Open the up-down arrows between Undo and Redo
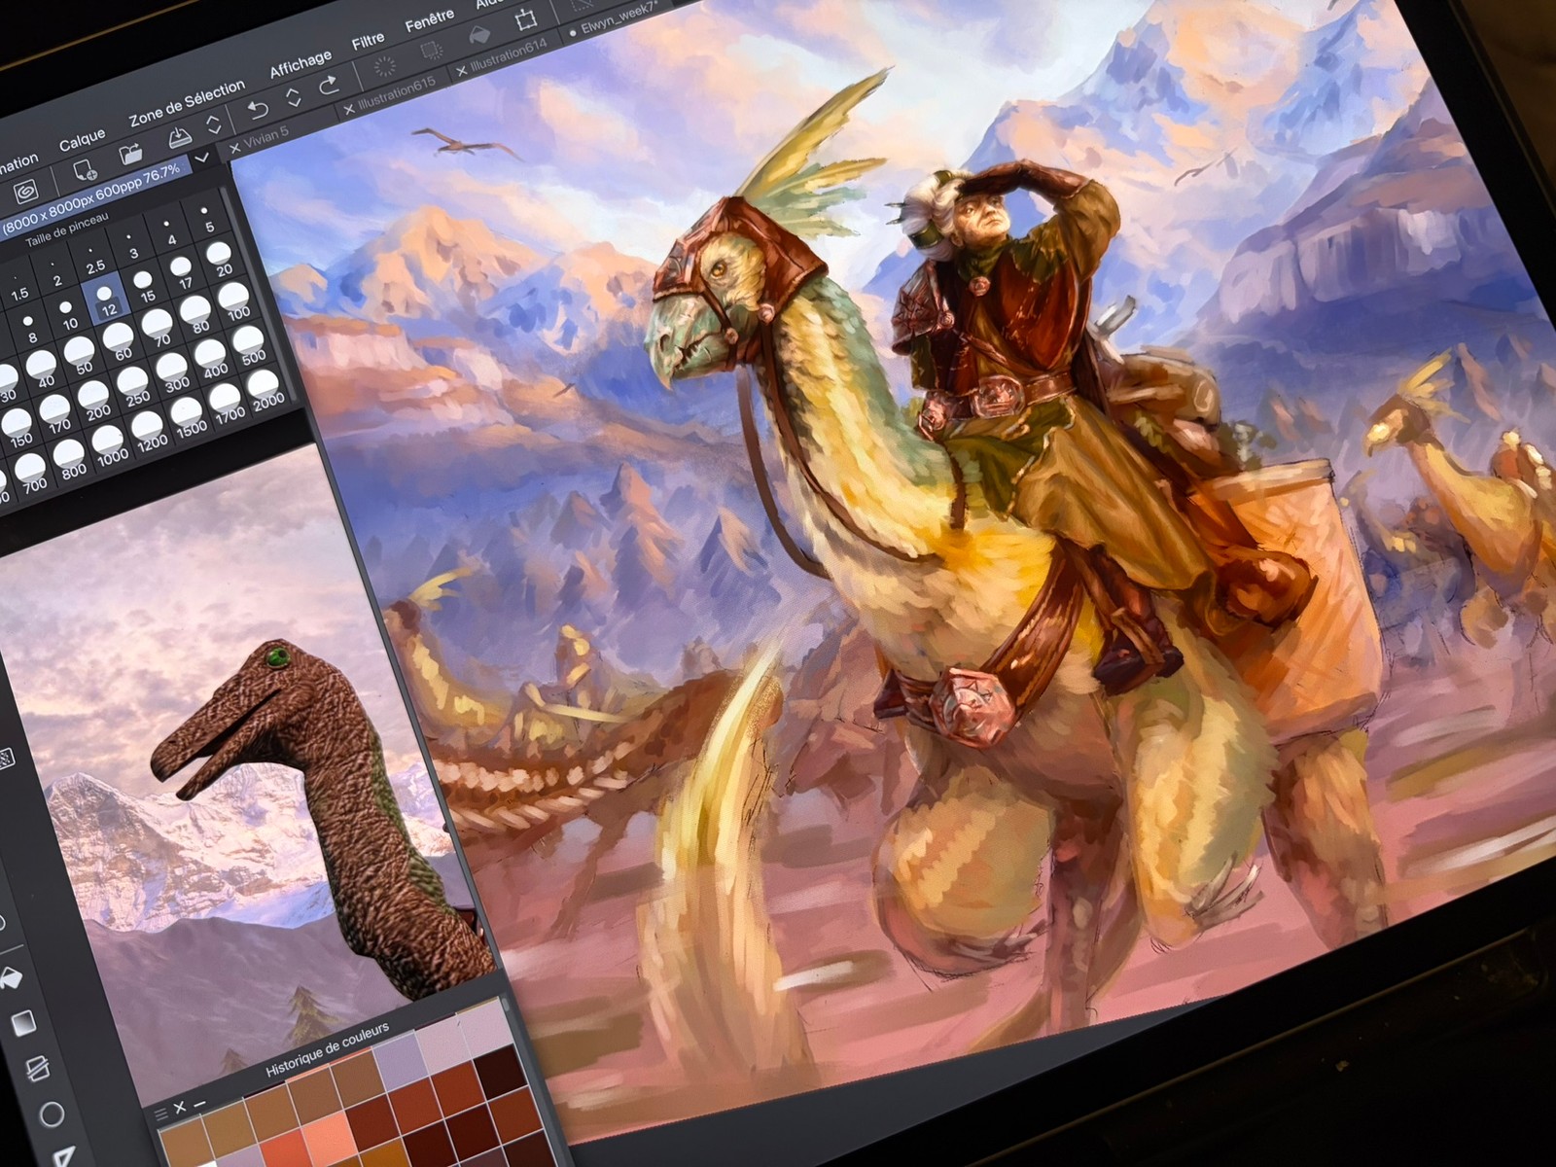 pos(294,97)
